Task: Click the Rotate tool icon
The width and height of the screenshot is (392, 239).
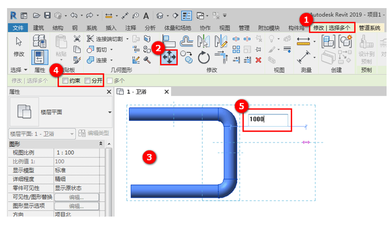Action: [204, 57]
